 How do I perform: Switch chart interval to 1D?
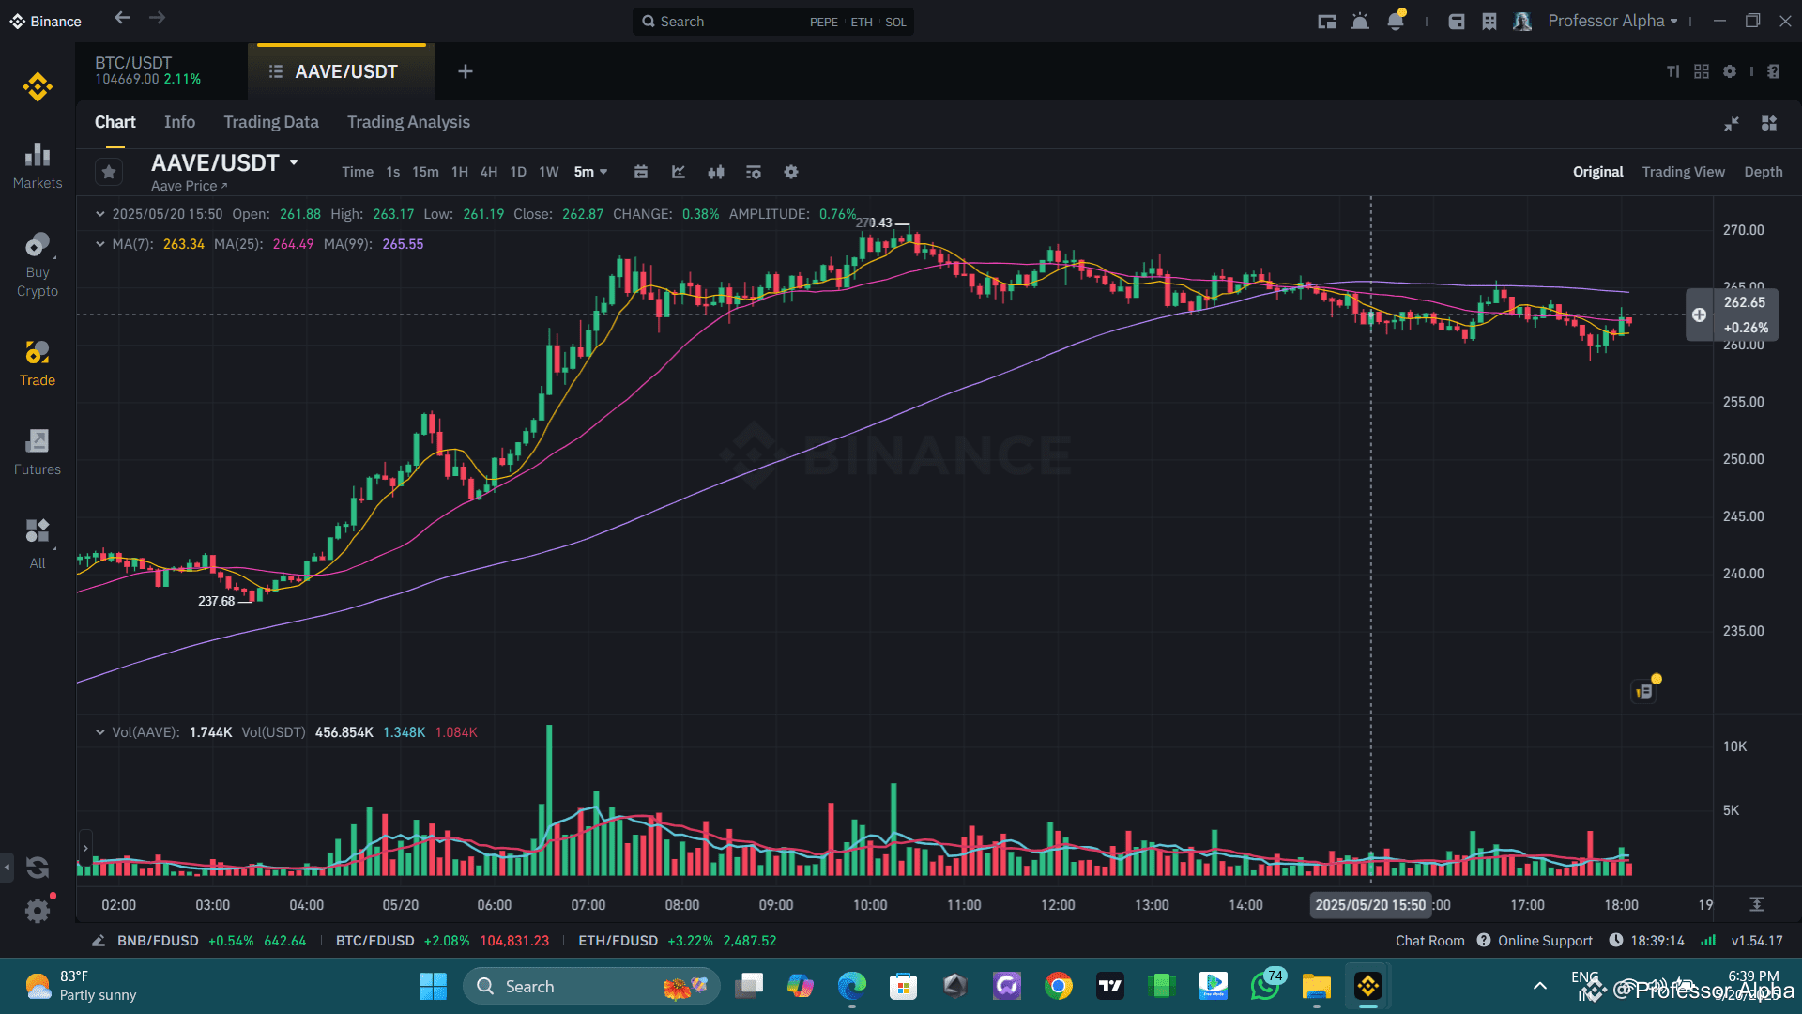518,172
